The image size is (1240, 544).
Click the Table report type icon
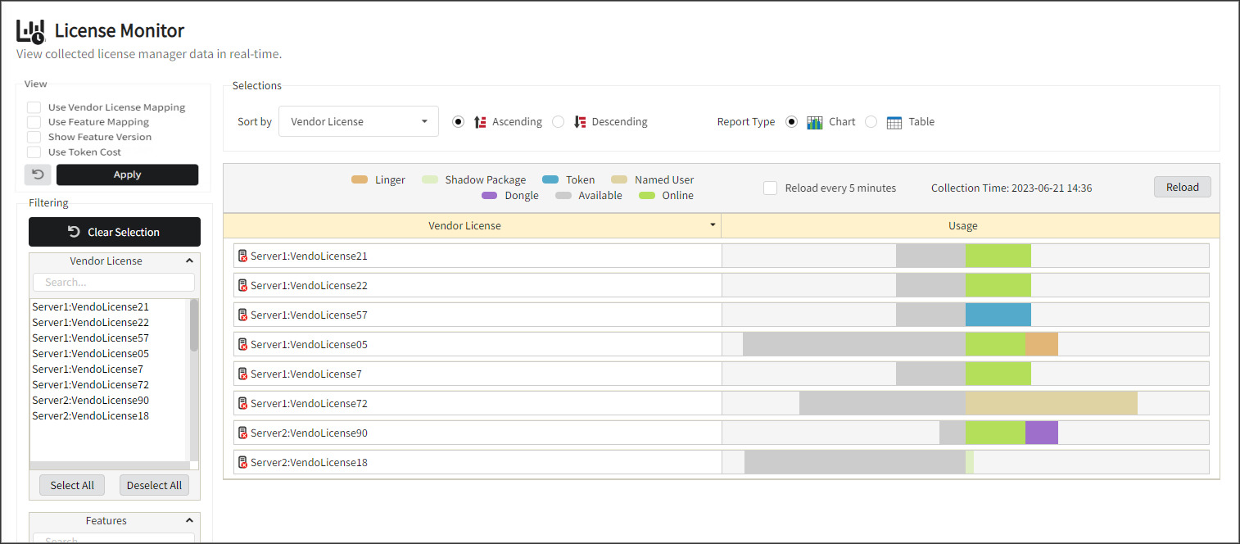[x=894, y=122]
